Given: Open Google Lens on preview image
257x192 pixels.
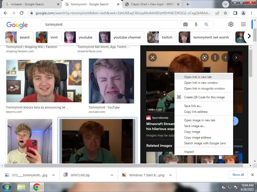Looking at the screenshot, I should [x=204, y=57].
